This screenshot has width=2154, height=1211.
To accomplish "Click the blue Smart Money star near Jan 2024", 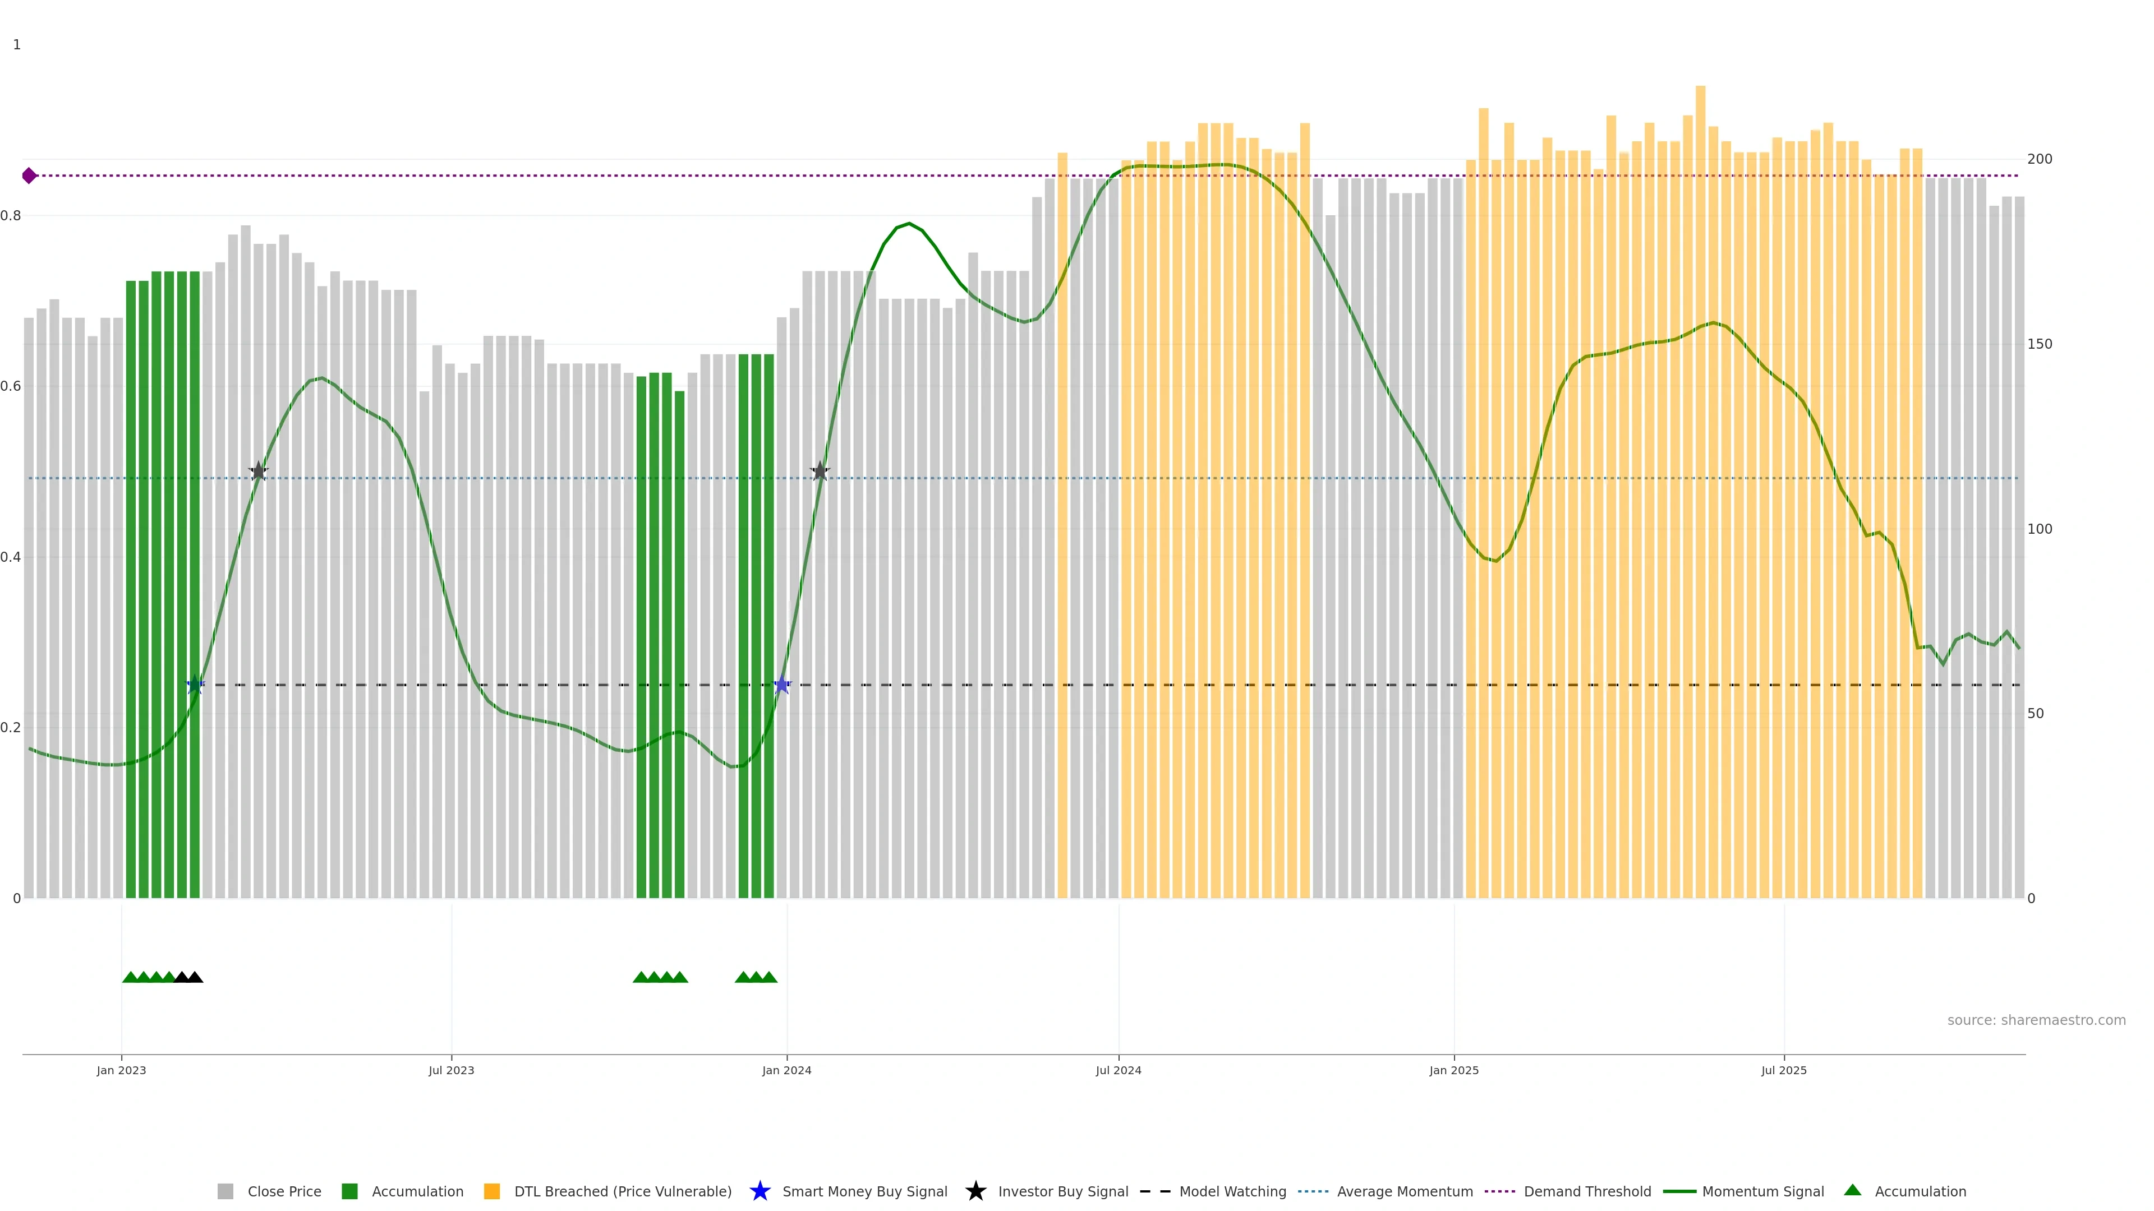I will (x=782, y=685).
